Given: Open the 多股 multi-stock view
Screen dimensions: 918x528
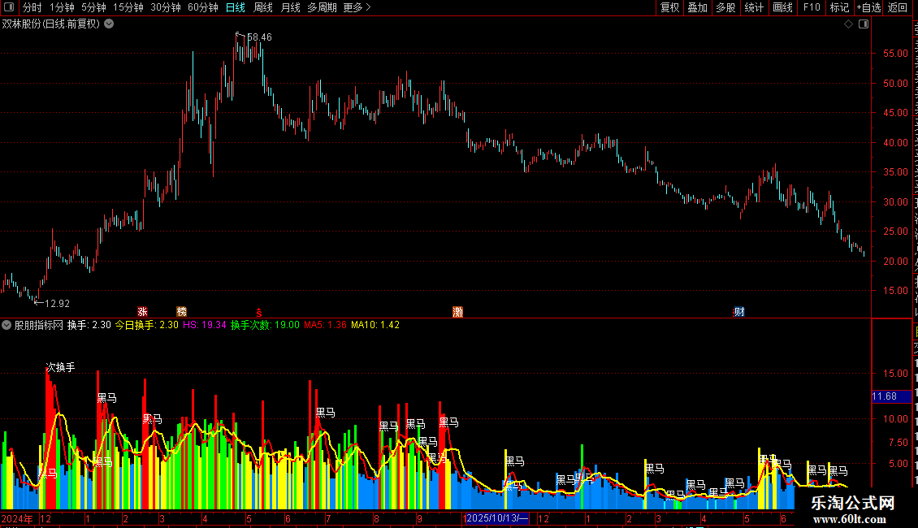Looking at the screenshot, I should (725, 7).
